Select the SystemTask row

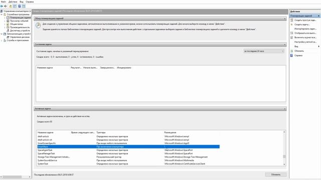point(128,164)
